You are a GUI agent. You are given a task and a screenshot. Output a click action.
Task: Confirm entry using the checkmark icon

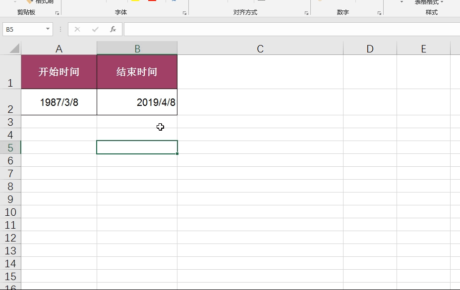pyautogui.click(x=94, y=29)
